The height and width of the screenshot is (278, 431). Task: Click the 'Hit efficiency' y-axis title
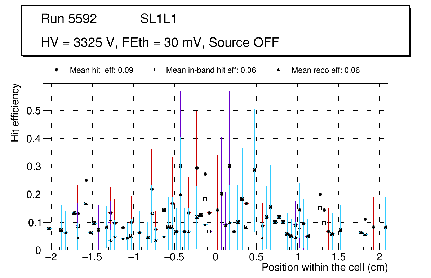tap(15, 112)
